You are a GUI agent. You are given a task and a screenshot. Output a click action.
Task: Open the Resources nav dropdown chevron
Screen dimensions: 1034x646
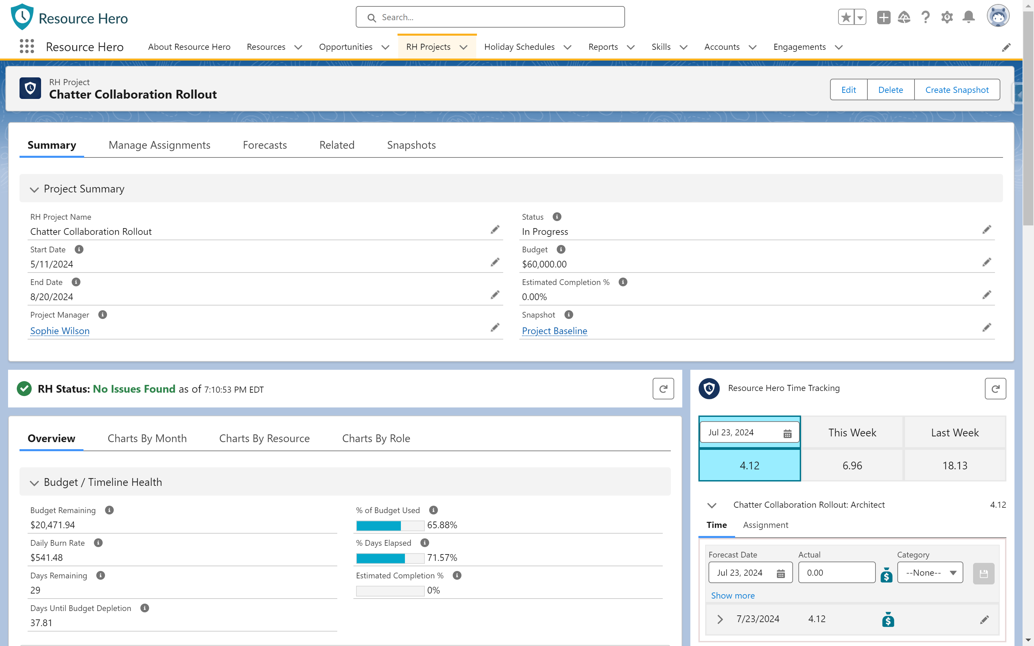[x=298, y=47]
